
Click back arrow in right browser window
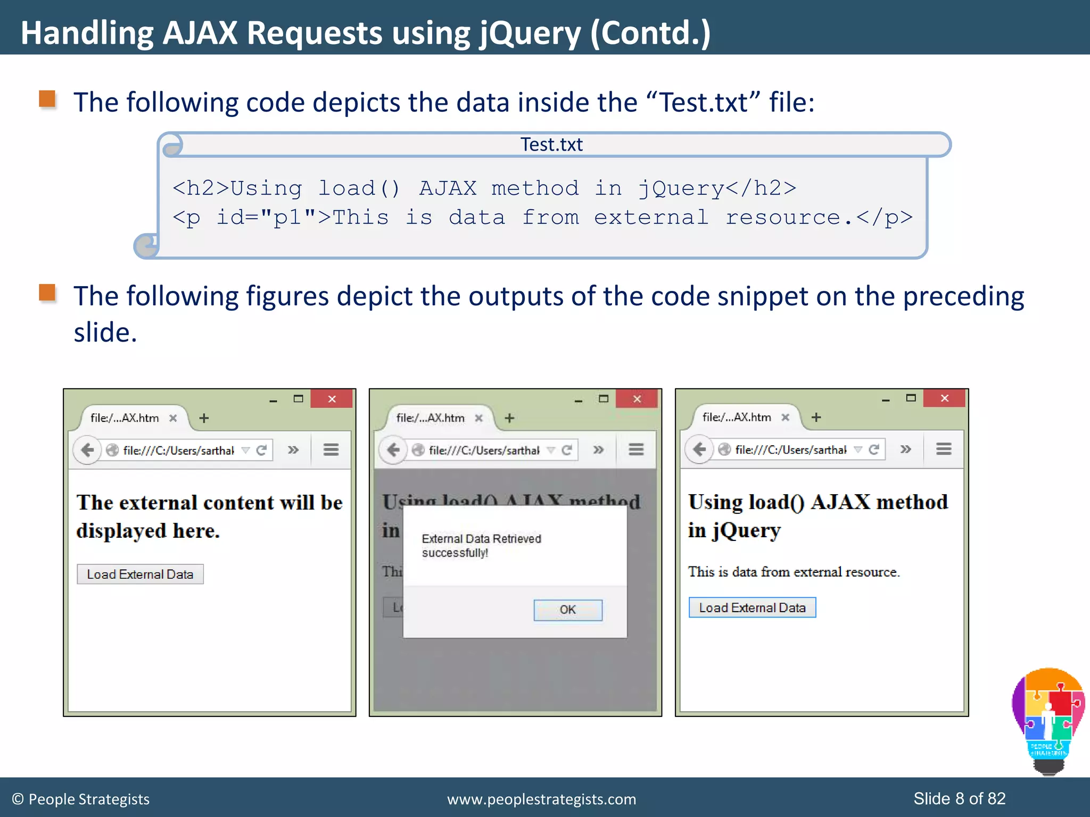coord(699,449)
